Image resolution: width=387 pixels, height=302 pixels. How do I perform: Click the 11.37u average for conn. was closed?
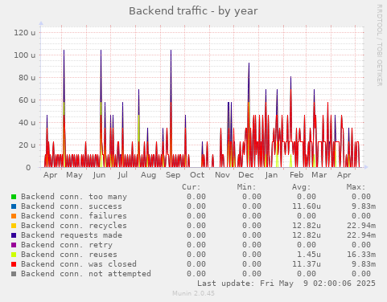click(x=307, y=264)
